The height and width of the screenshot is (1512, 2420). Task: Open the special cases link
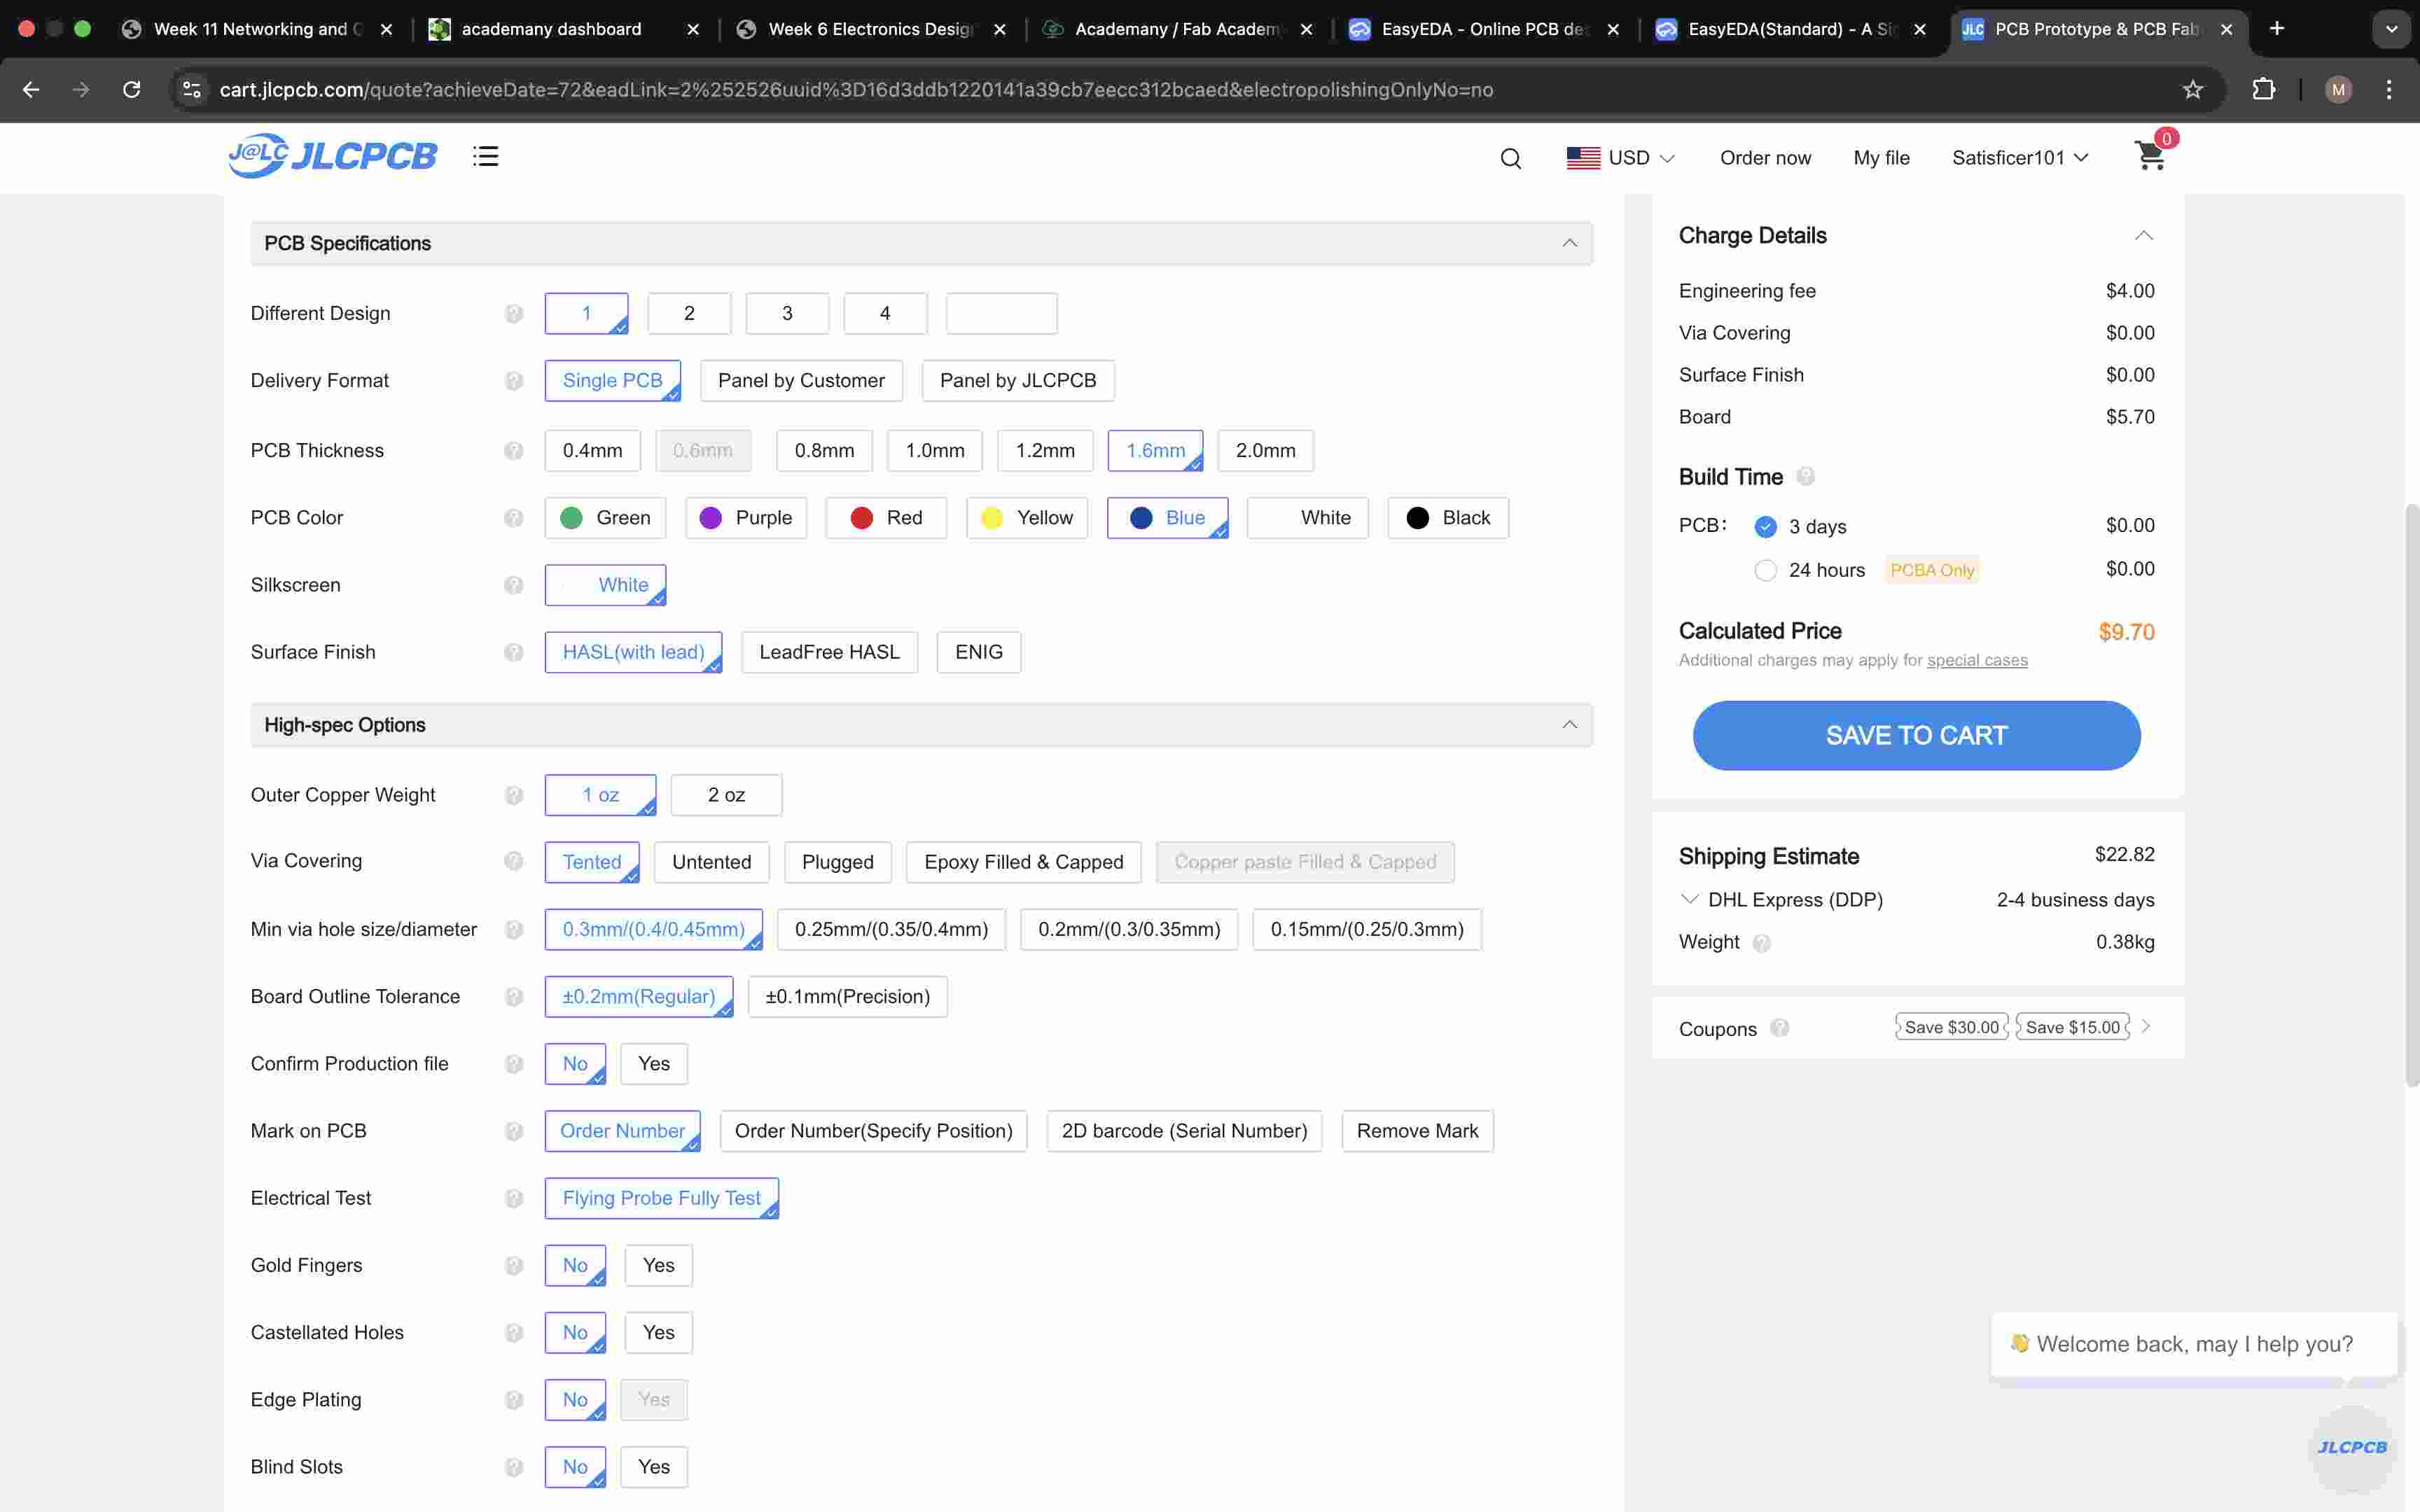coord(1977,660)
